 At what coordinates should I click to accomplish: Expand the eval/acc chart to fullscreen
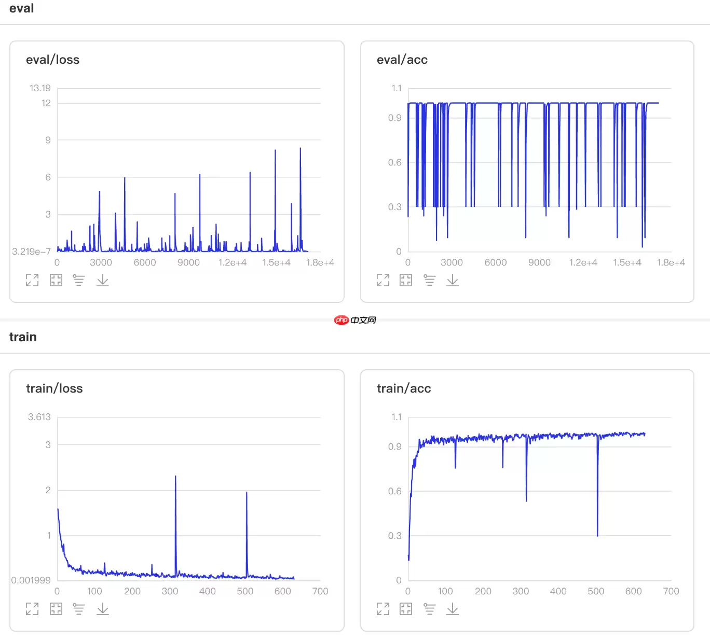pyautogui.click(x=383, y=281)
